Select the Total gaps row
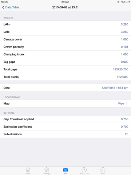Image resolution: width=131 pixels, height=175 pixels. (x=65, y=69)
